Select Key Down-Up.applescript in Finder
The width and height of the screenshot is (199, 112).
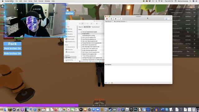pyautogui.click(x=90, y=45)
